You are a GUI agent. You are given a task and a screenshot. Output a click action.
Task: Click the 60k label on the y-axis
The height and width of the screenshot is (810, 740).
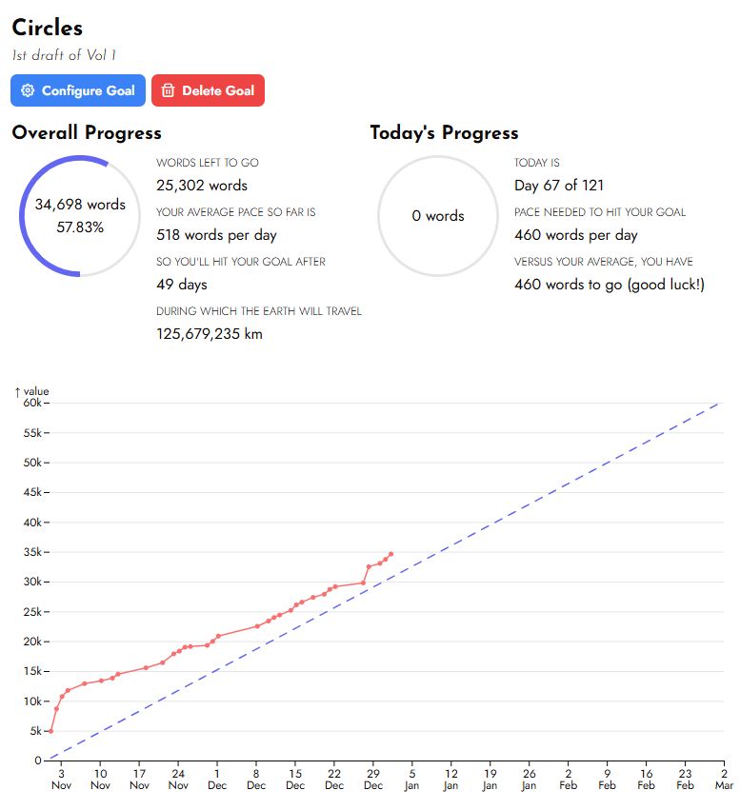pyautogui.click(x=32, y=403)
